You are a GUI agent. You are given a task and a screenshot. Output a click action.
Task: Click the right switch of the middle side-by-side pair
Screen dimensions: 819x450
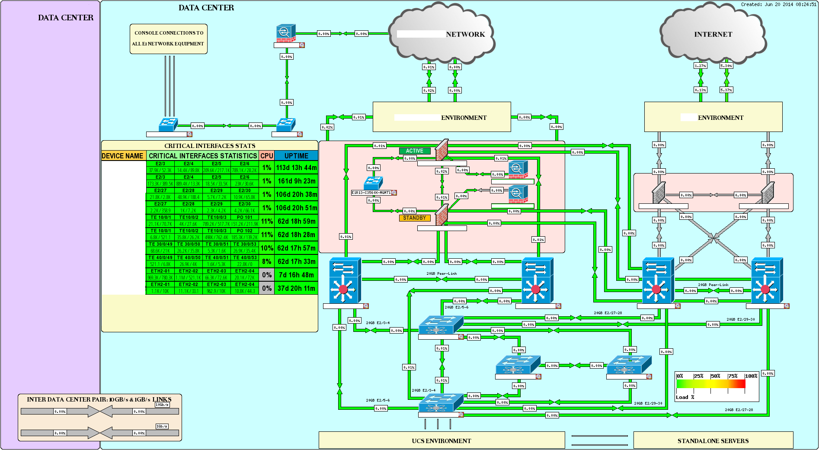629,365
